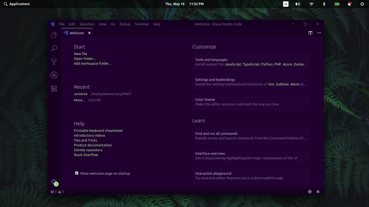Click Settings and keybindings card title

pos(215,80)
